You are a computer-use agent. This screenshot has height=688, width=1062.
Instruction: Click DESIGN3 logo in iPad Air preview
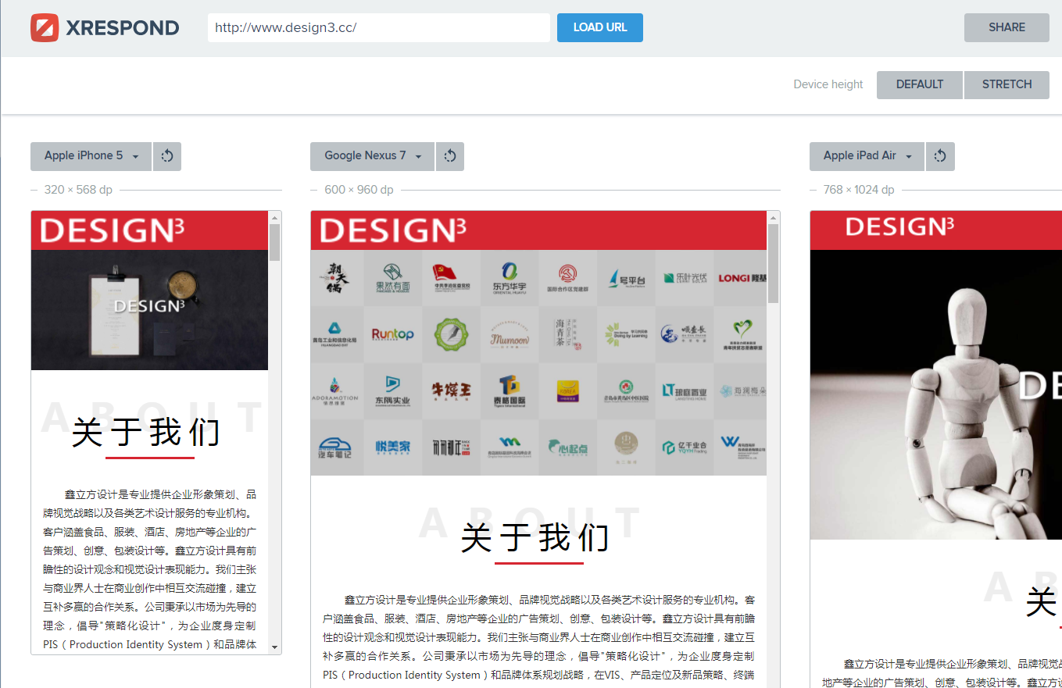click(x=899, y=226)
